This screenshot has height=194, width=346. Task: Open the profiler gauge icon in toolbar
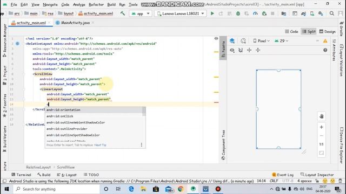(x=255, y=13)
